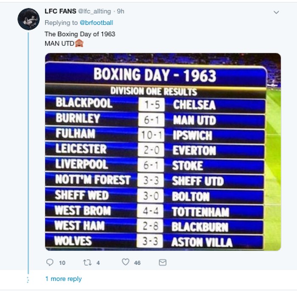
Task: Click the see-no-evil monkey emoji after MAN UTD
Action: (79, 43)
